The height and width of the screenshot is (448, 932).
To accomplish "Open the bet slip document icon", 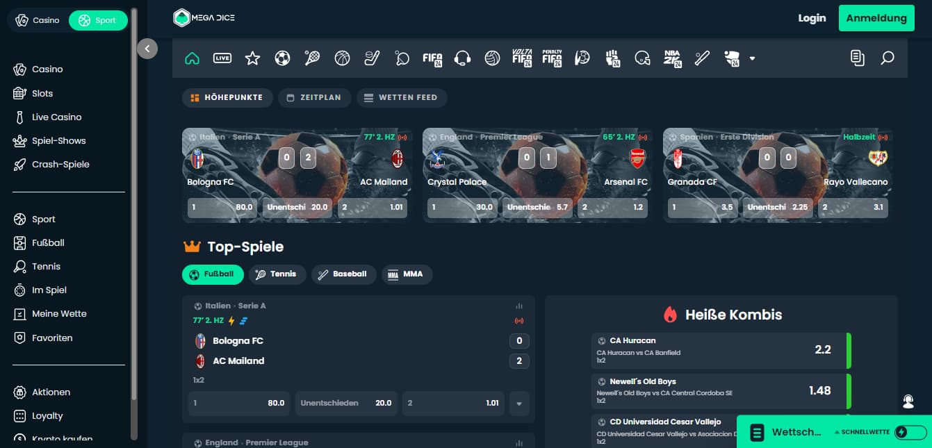I will [x=857, y=58].
